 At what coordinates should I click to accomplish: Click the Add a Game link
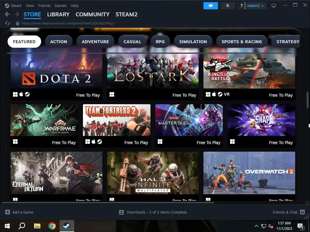coord(23,212)
